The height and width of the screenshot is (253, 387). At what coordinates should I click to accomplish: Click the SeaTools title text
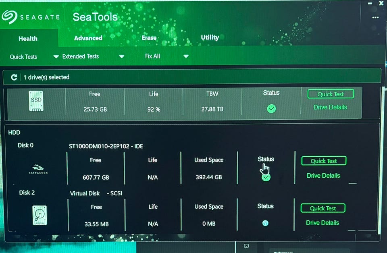[x=95, y=17]
